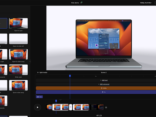
Task: Add a new scene with the plus icon
Action: pyautogui.click(x=106, y=107)
